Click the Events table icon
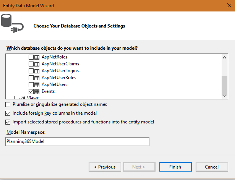 37,91
